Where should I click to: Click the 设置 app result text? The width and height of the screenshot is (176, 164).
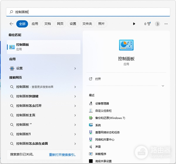click(x=19, y=68)
